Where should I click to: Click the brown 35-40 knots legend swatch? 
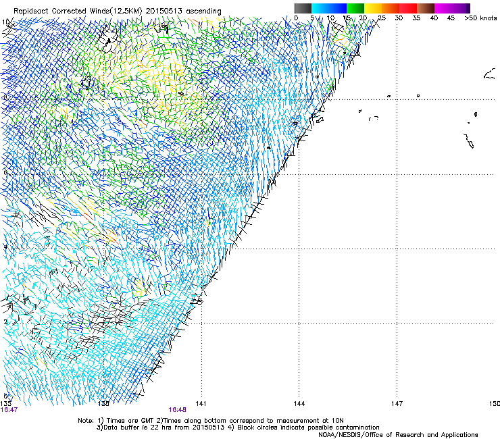tap(426, 8)
